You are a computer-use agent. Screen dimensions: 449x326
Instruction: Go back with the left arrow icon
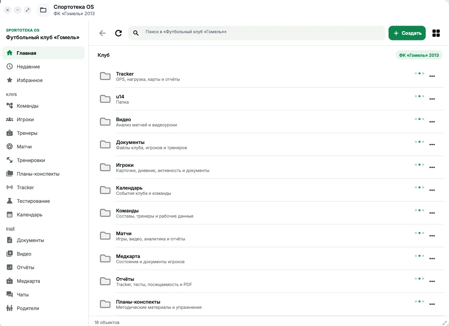click(102, 33)
